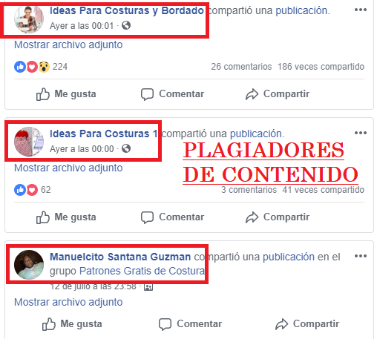Screen dimensions: 377x339
Task: Click Comentar on the Ideas Para Costuras 1 post
Action: tap(172, 217)
